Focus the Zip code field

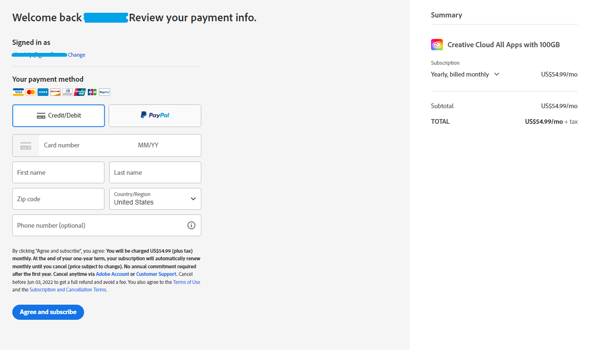click(x=58, y=199)
